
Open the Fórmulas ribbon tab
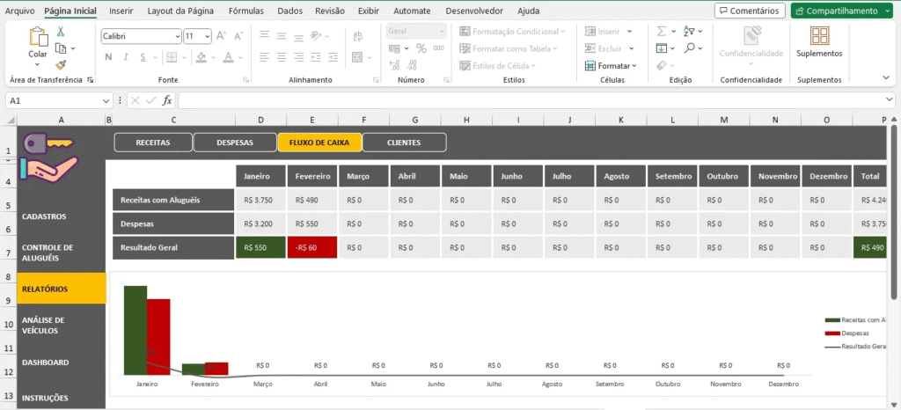(245, 11)
